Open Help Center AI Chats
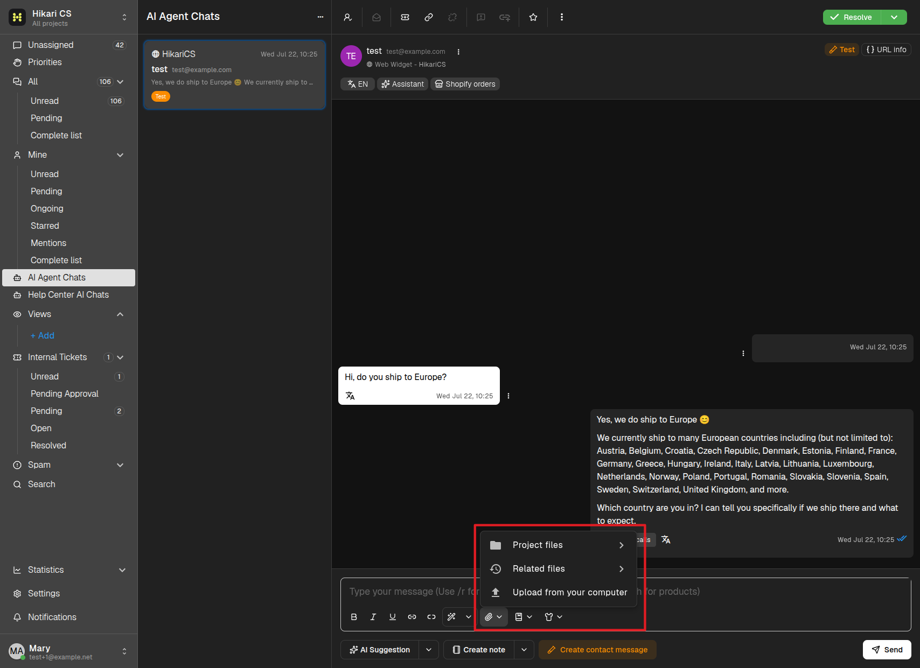This screenshot has height=668, width=920. (x=68, y=295)
